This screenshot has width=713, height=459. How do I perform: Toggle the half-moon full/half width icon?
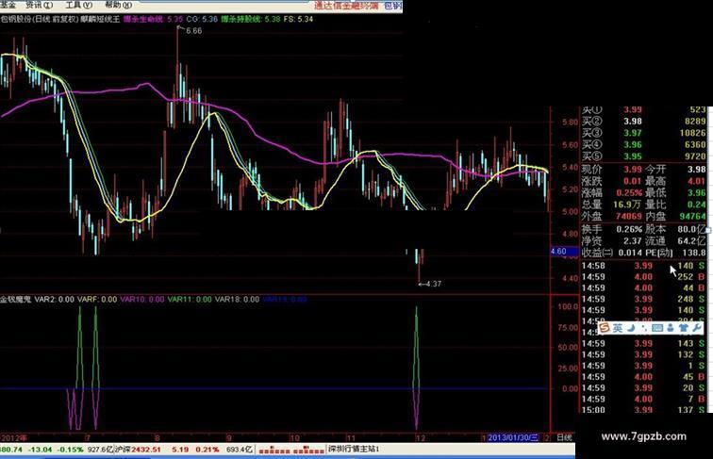632,328
